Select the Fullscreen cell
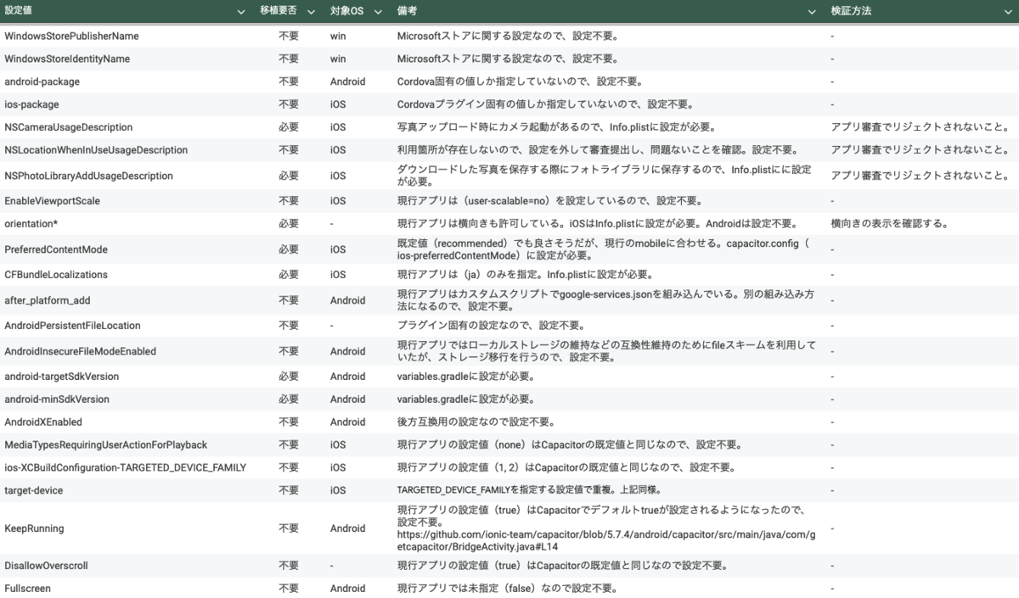 point(27,589)
